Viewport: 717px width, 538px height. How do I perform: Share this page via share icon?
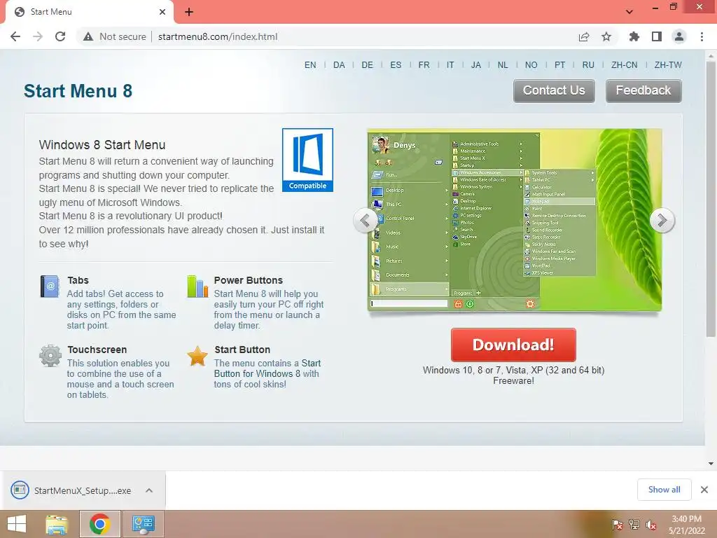(x=584, y=36)
